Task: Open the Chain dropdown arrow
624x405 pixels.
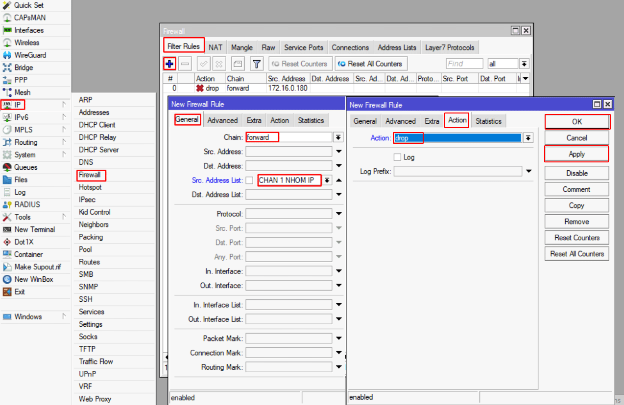Action: [338, 137]
